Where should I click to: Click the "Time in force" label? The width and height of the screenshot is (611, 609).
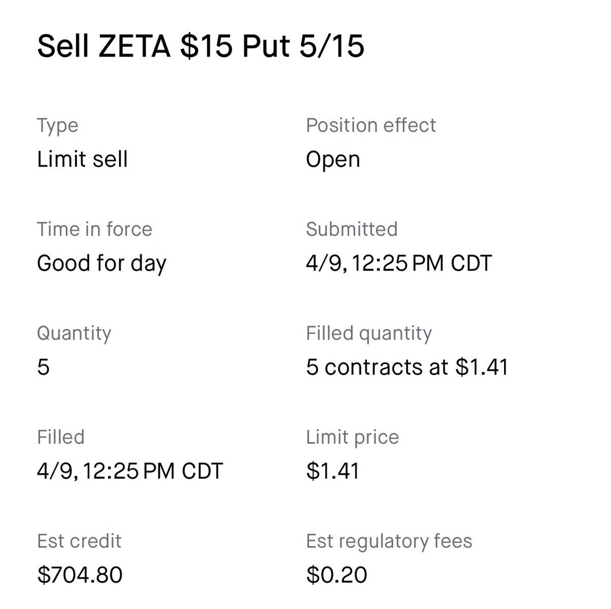coord(94,229)
